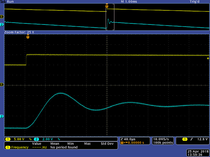The height and width of the screenshot is (157, 210).
Task: Click the Tek logo
Action: click(x=3, y=2)
